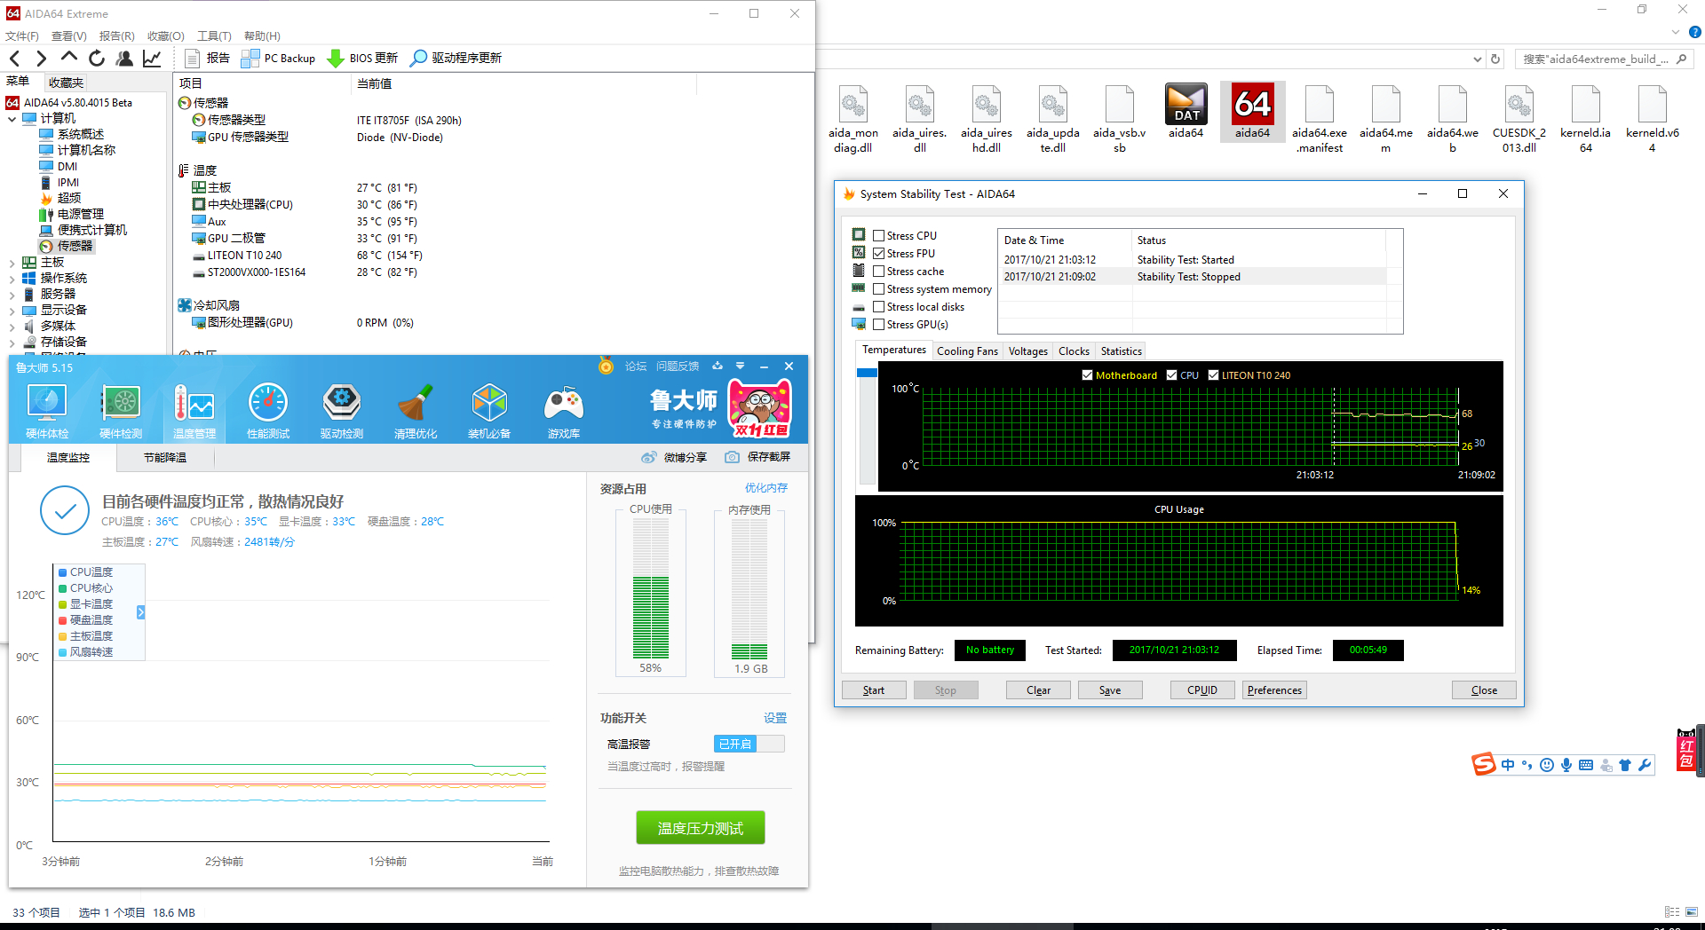This screenshot has width=1705, height=930.
Task: Click the up-level arrow in AIDA64 toolbar
Action: [x=68, y=58]
